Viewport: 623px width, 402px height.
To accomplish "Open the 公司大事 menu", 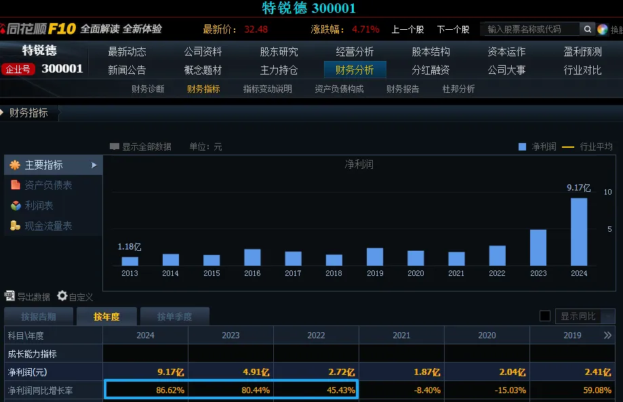I will coord(506,70).
